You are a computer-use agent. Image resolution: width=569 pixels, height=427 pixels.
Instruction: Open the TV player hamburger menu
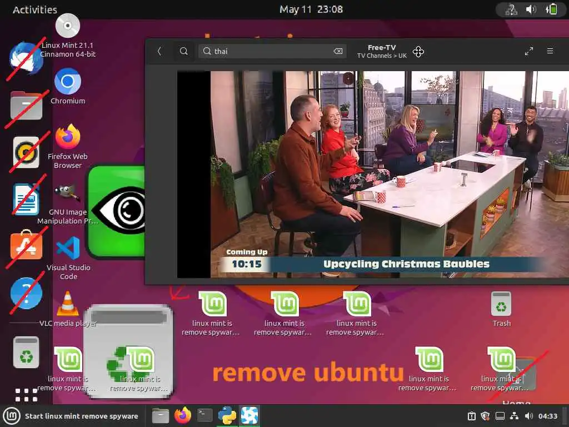pos(550,51)
